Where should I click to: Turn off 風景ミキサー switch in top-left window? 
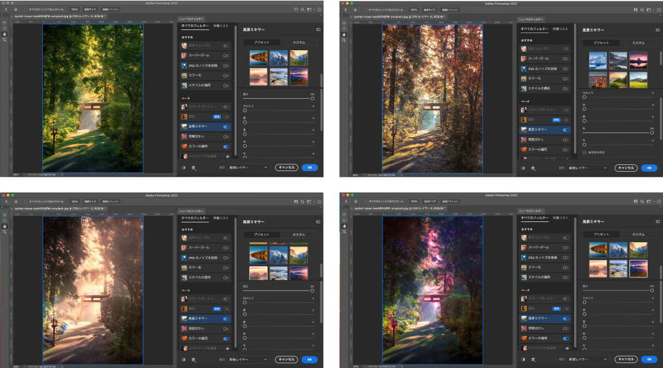(x=226, y=127)
